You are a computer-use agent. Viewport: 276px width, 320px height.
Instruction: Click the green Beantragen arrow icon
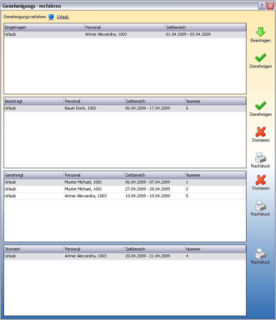tap(260, 32)
